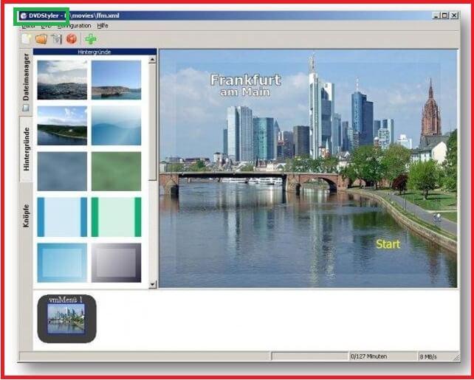Click the green plus Add file icon

click(90, 38)
